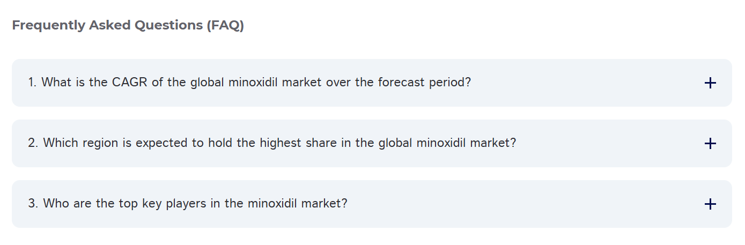Select the number "3." of the third FAQ
This screenshot has height=245, width=745.
coord(33,204)
